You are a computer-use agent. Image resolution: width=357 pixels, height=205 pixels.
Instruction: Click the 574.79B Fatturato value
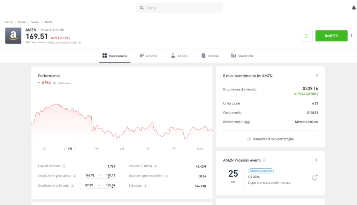click(x=200, y=186)
